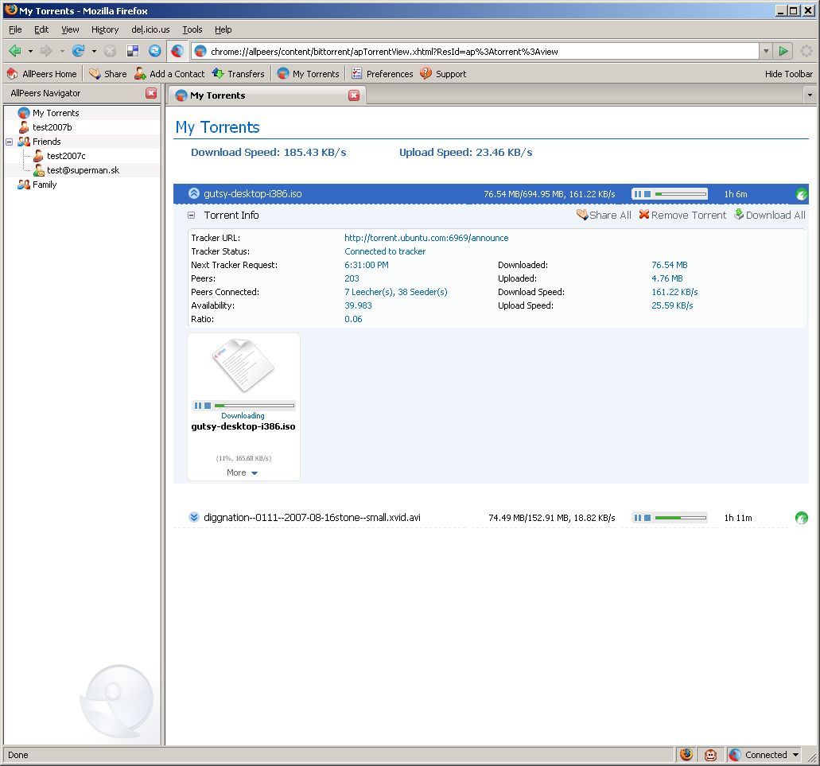Open the Connected status dropdown

795,755
